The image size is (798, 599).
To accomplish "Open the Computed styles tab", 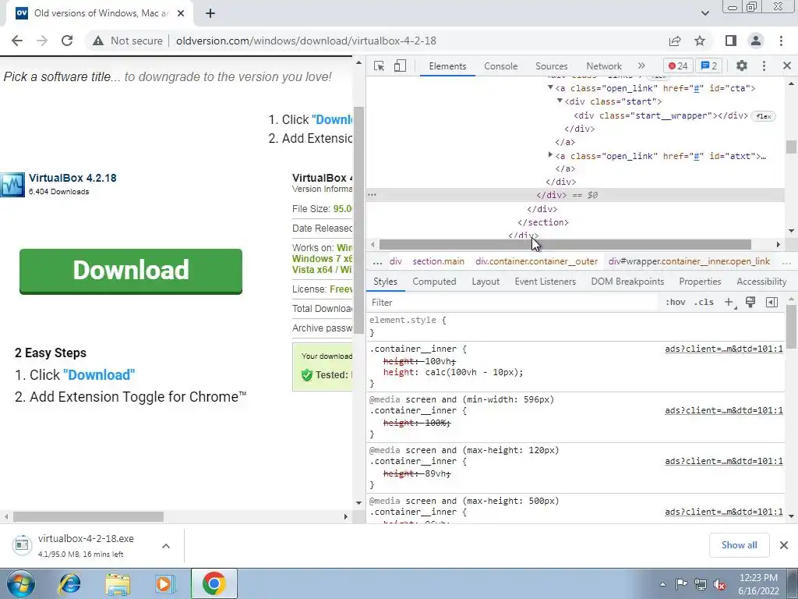I will pyautogui.click(x=434, y=282).
